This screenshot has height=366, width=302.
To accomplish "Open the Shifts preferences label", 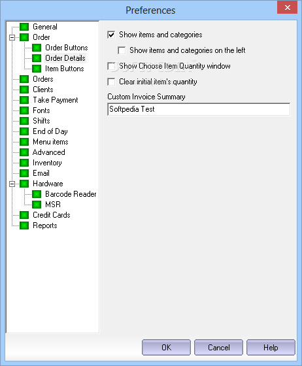I will tap(41, 121).
